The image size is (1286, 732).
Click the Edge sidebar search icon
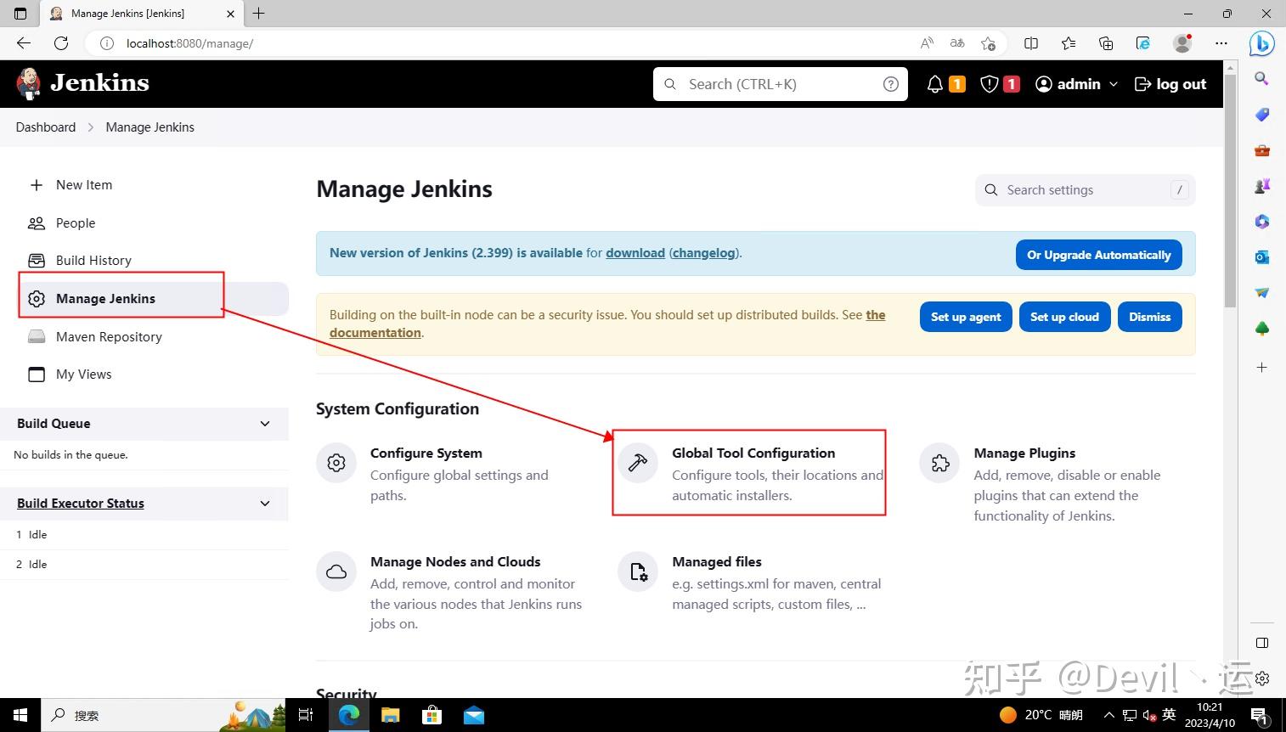click(x=1262, y=78)
